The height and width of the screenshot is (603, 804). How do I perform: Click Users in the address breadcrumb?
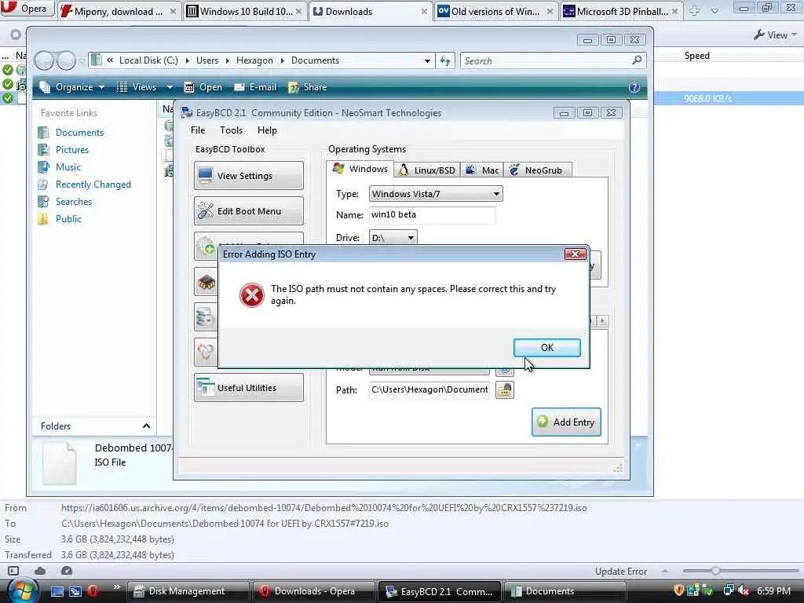(x=207, y=60)
